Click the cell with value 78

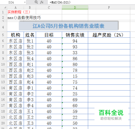tap(75, 70)
